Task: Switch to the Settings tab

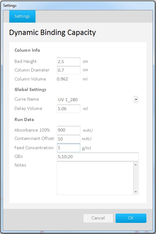Action: pos(22,16)
